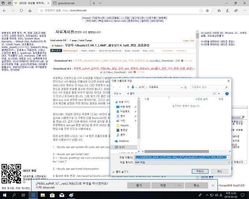The width and height of the screenshot is (249, 199).
Task: Open the reading view icon in address bar
Action: click(x=201, y=10)
